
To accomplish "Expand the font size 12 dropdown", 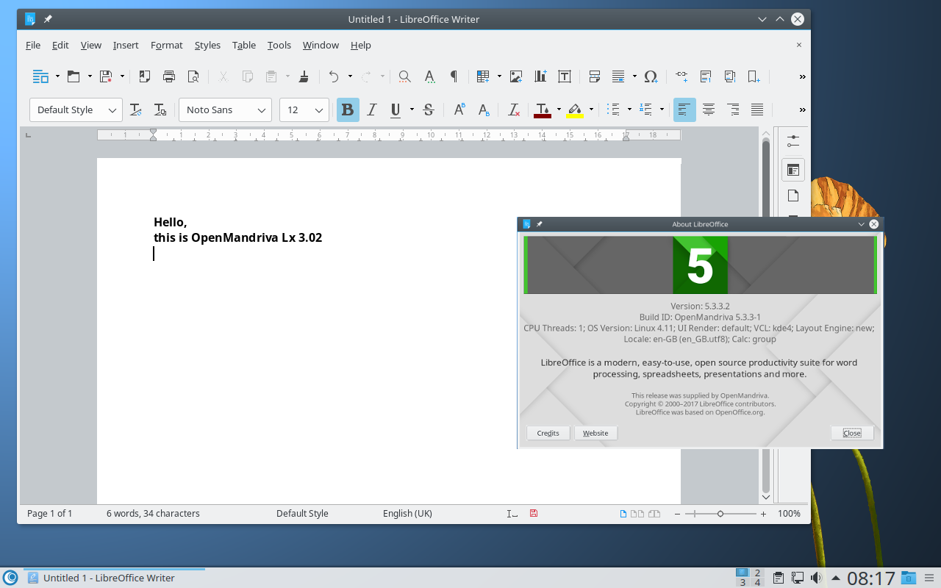I will [x=319, y=110].
